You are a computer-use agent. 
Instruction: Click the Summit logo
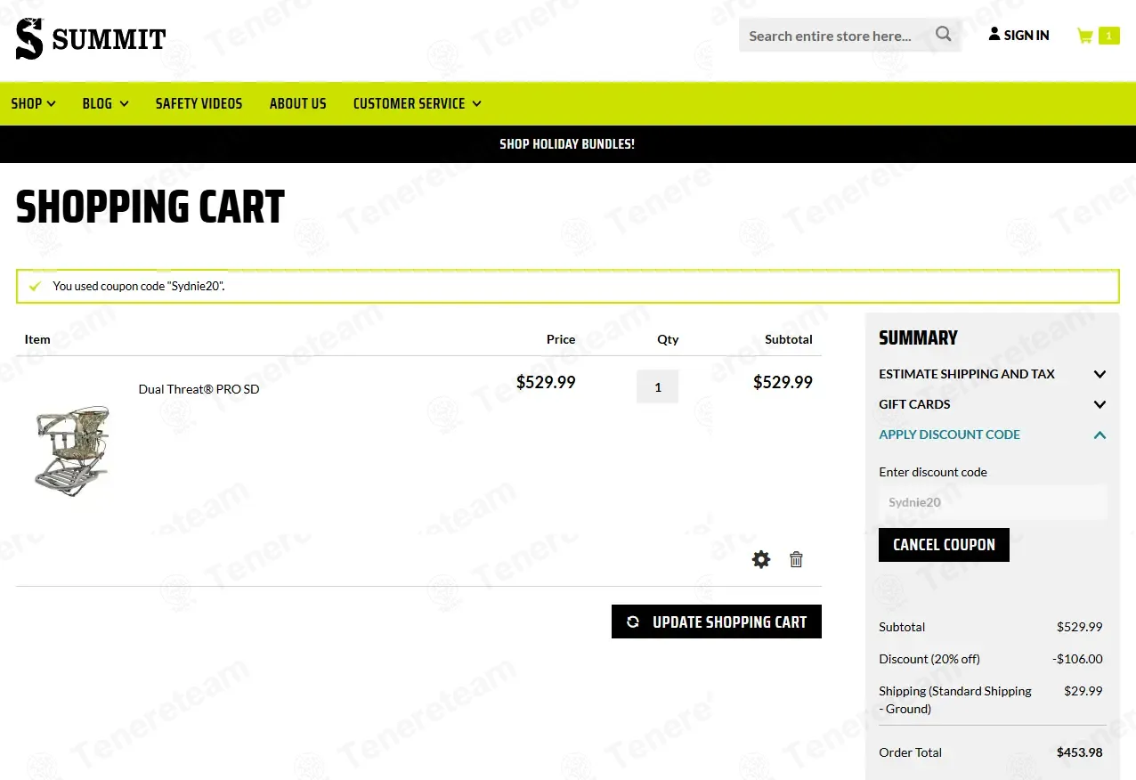[x=91, y=39]
